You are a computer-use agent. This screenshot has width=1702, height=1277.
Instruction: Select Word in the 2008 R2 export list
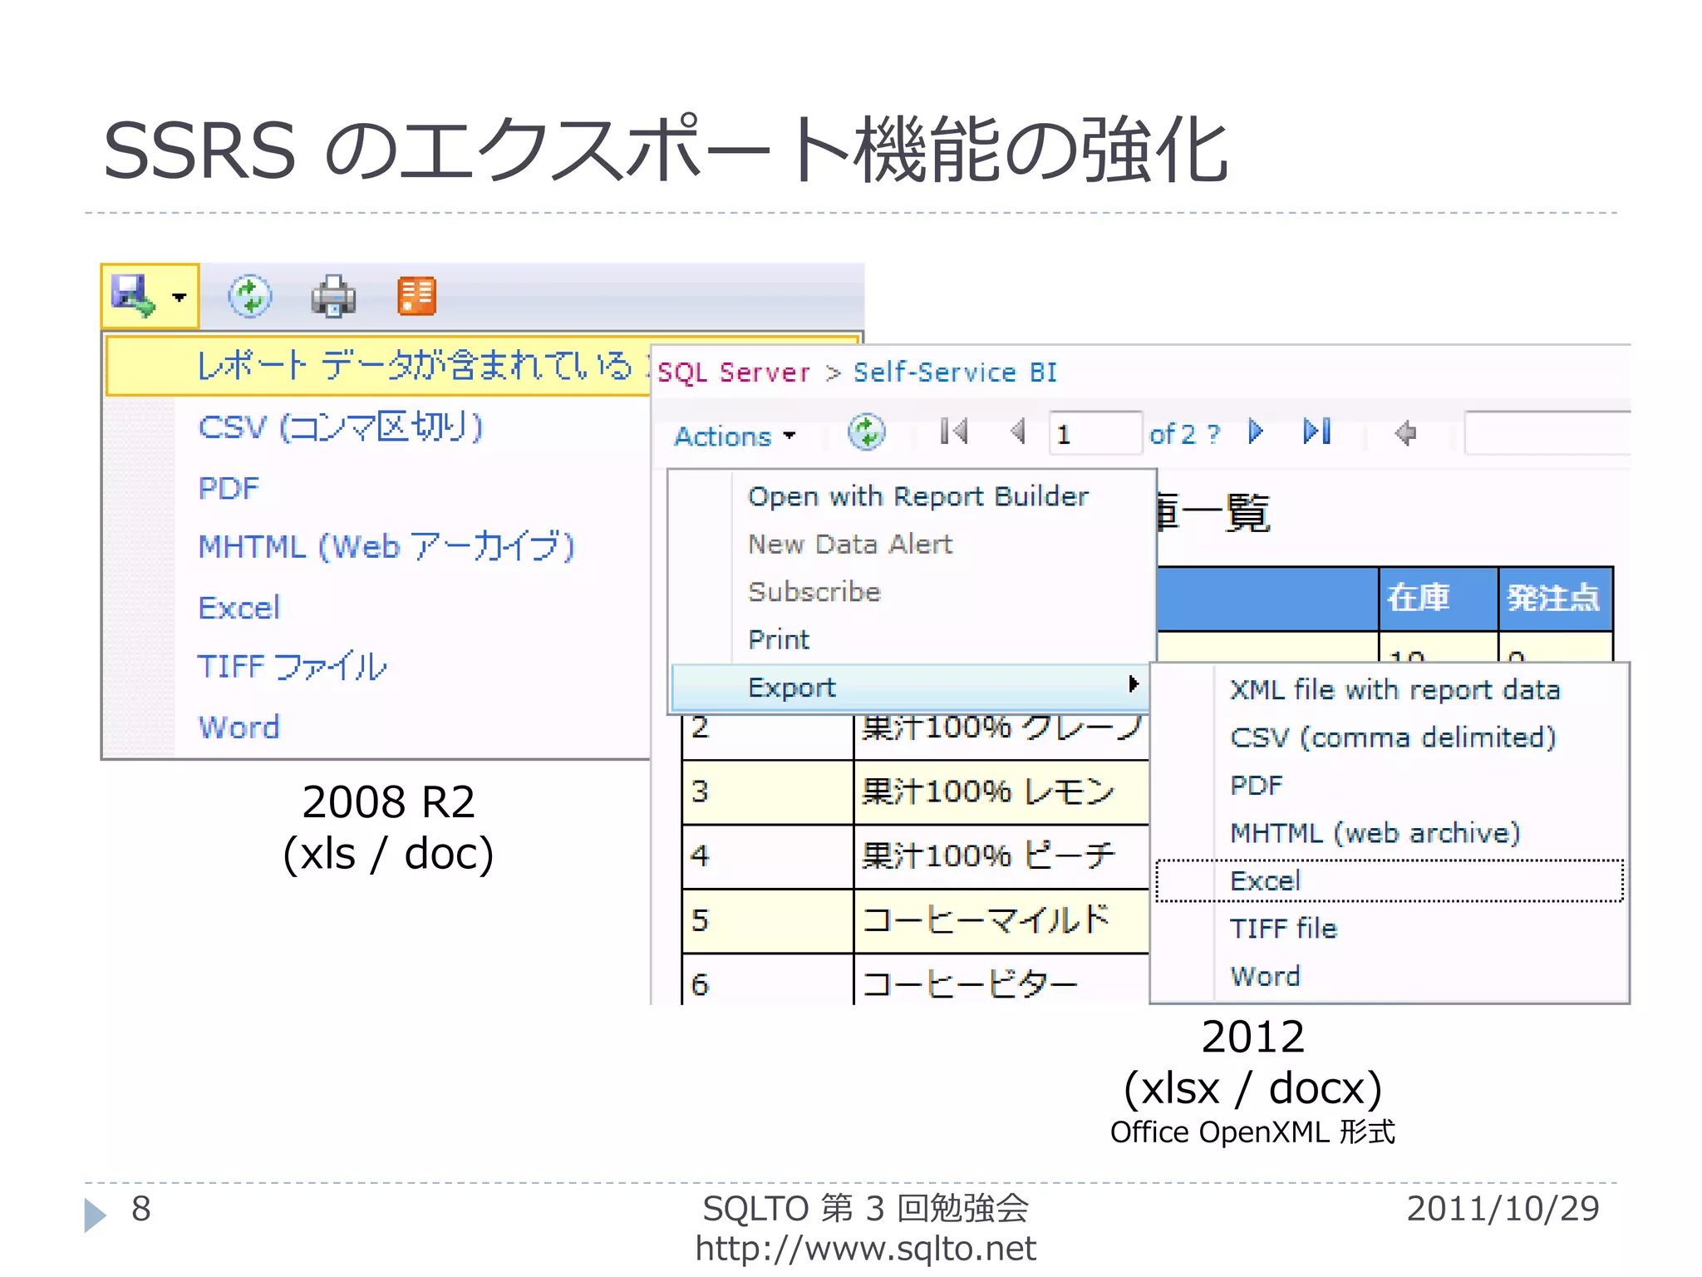click(239, 727)
